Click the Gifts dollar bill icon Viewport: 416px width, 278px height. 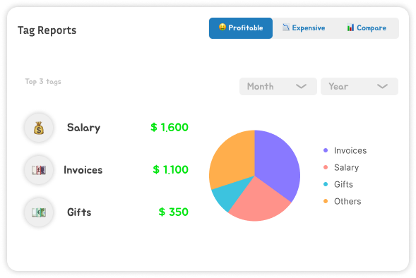tap(39, 212)
